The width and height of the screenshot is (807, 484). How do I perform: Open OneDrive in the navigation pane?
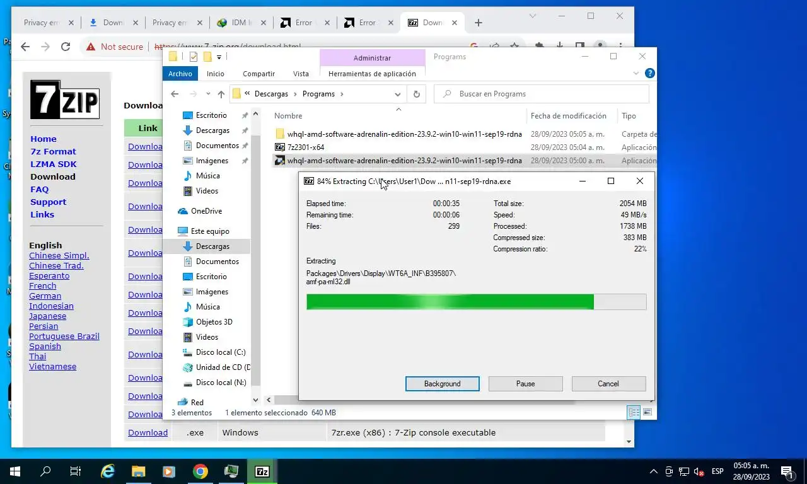tap(206, 210)
